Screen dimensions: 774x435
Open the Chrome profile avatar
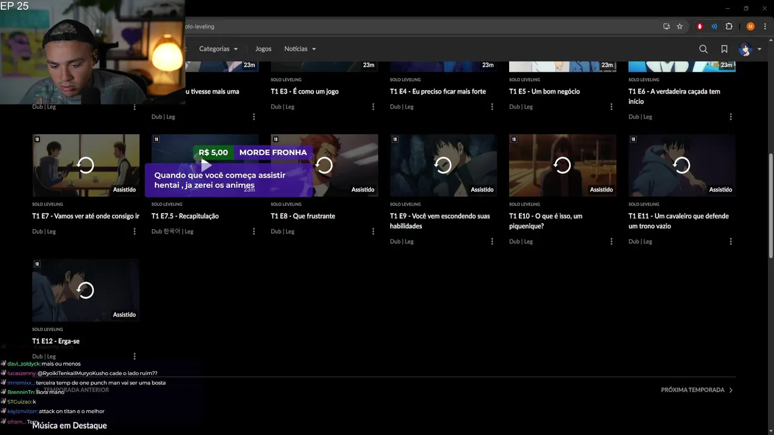coord(750,27)
